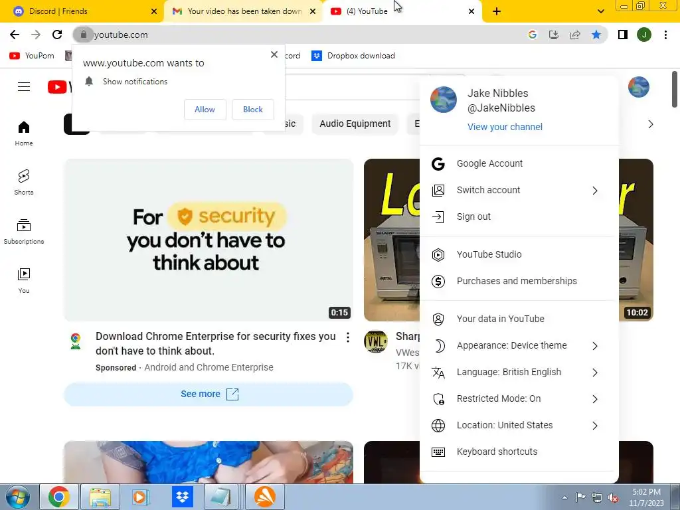The width and height of the screenshot is (680, 510).
Task: Click Restricted Mode: On menu item
Action: click(x=519, y=398)
